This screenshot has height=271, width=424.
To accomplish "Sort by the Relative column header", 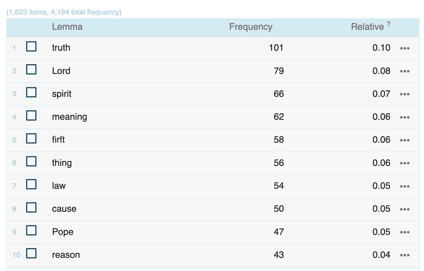I will click(367, 27).
